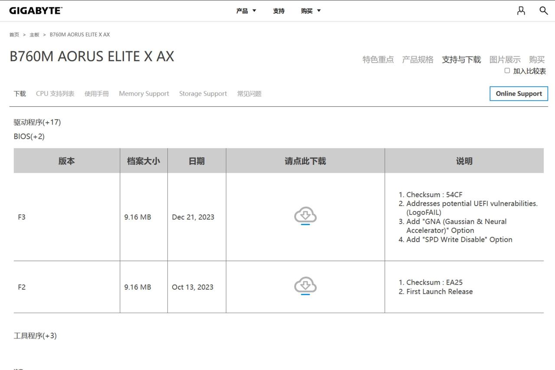555x370 pixels.
Task: Expand the 驱动程序(+17) section
Action: 37,122
